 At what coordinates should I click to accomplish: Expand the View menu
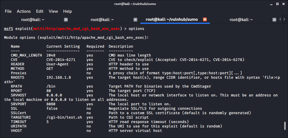pos(53,11)
